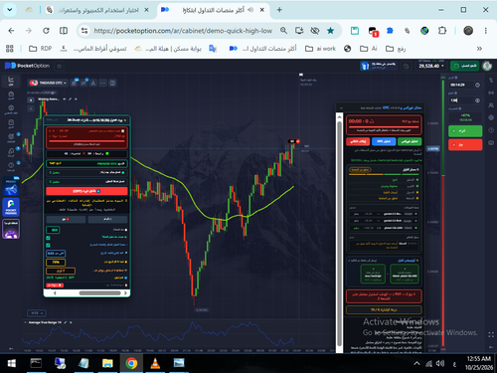Screen dimensions: 497x373
Task: Open the chat icon in left sidebar
Action: (11, 152)
